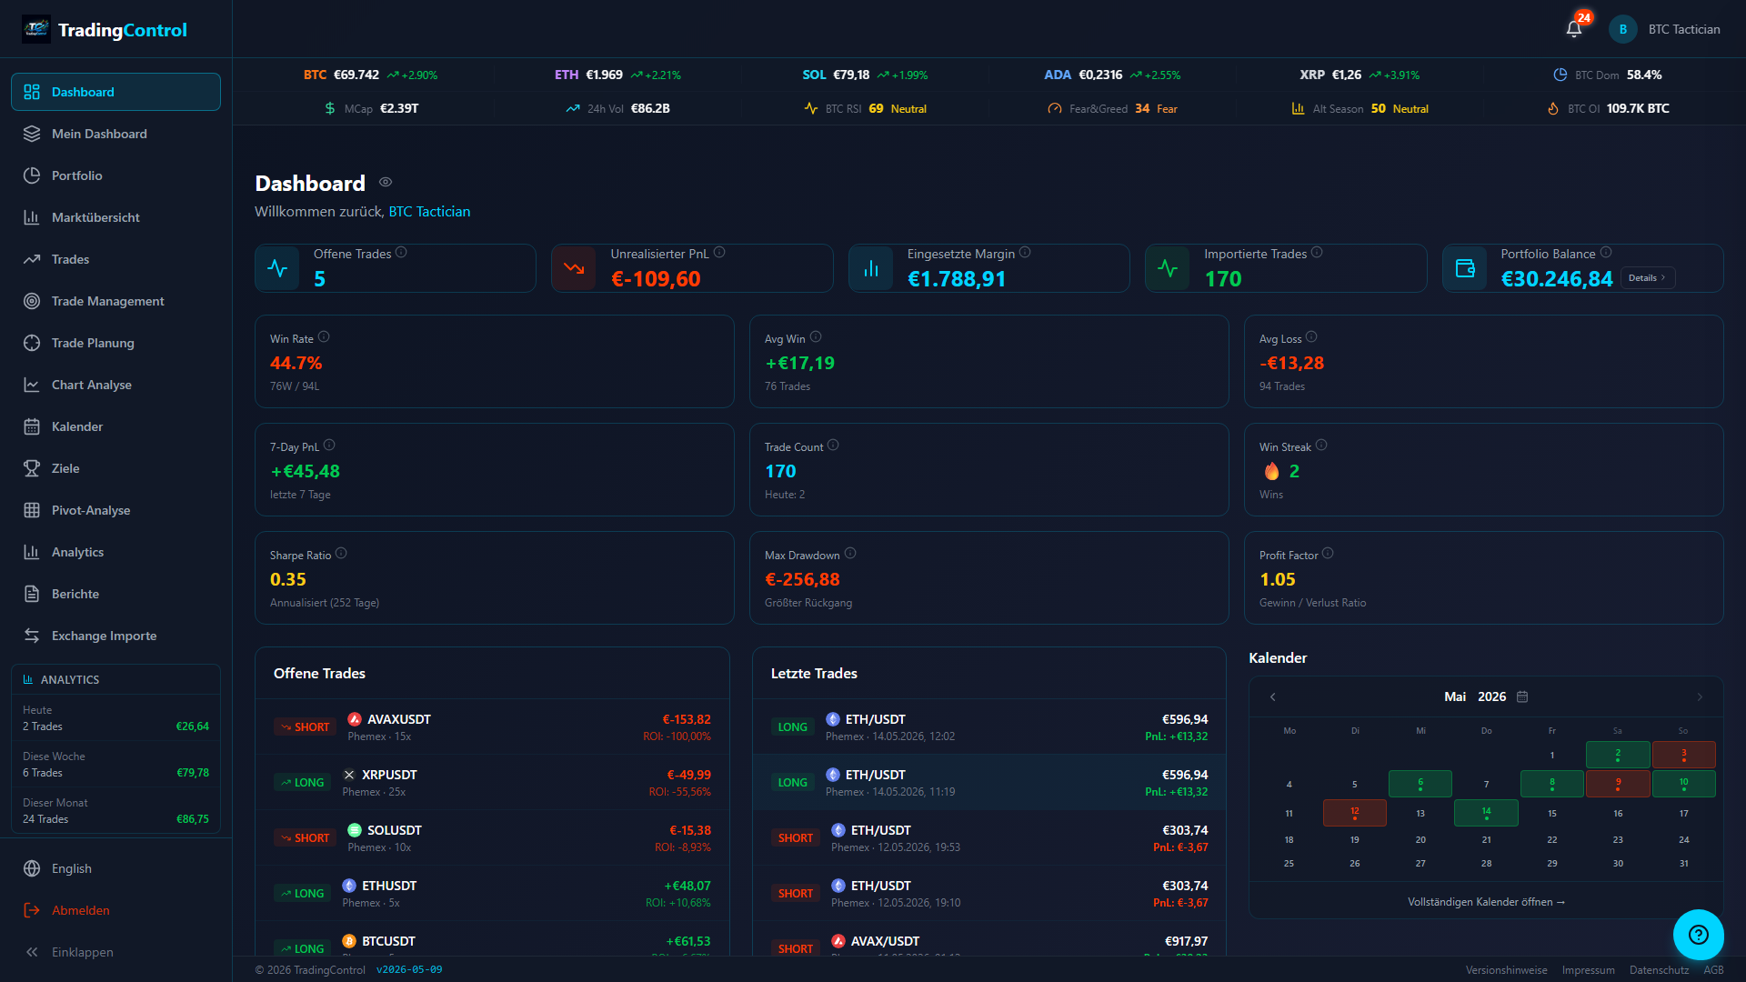Click info icon beside Avg Loss
This screenshot has height=982, width=1746.
1311,337
